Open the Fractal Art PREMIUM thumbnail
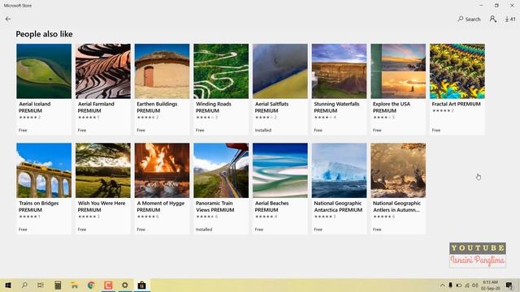This screenshot has height=292, width=520. pos(457,71)
